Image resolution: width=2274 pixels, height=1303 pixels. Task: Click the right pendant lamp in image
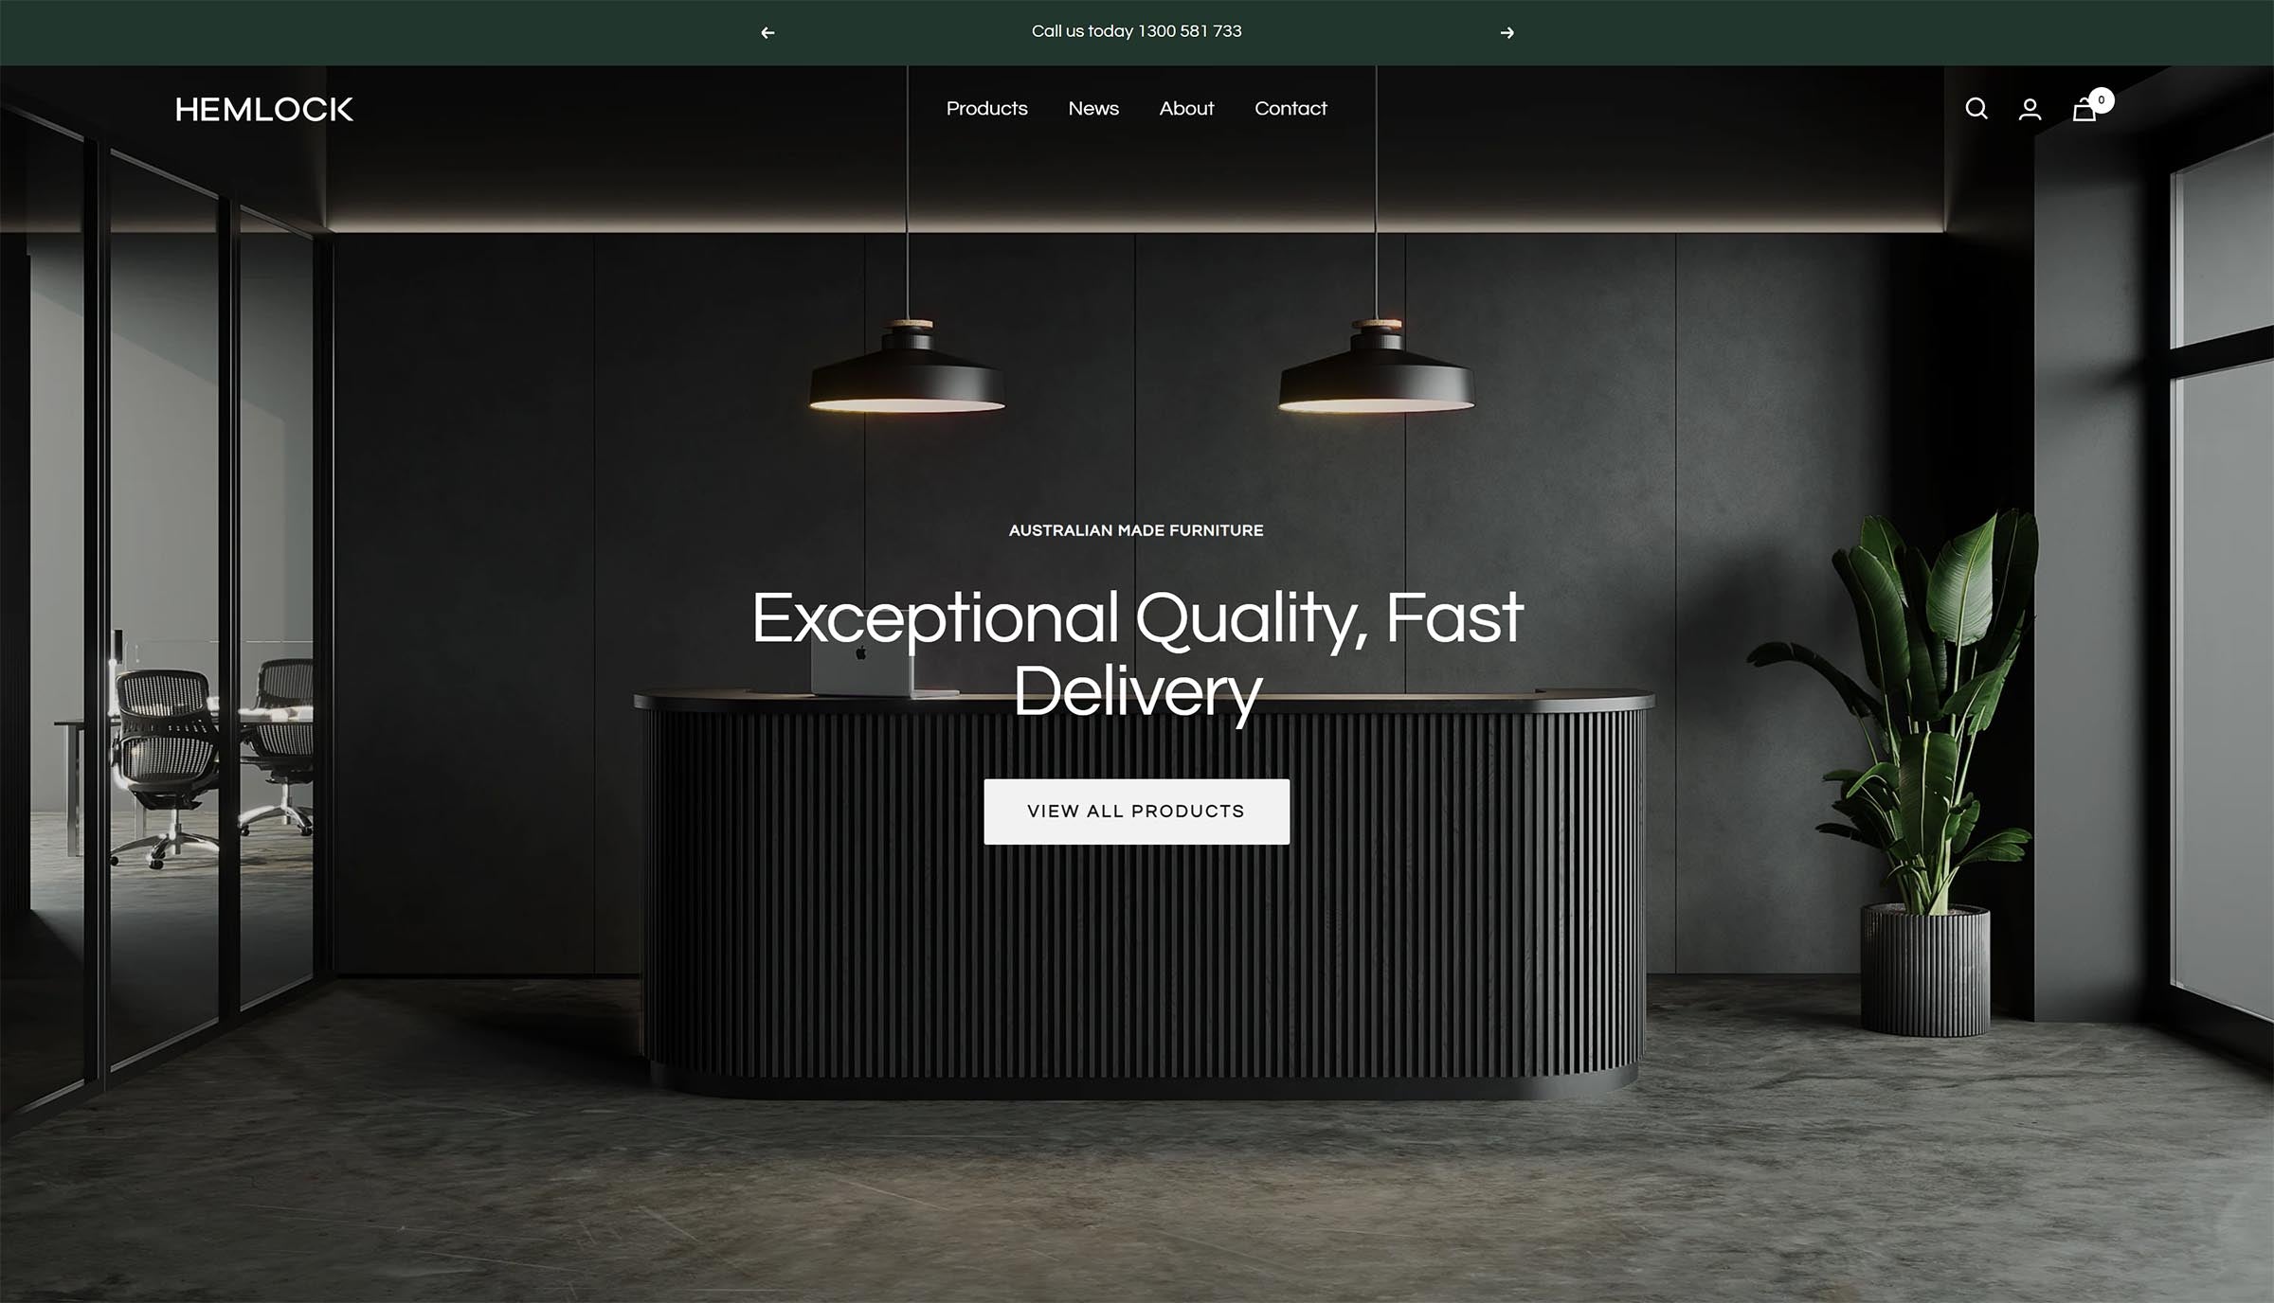click(x=1376, y=367)
